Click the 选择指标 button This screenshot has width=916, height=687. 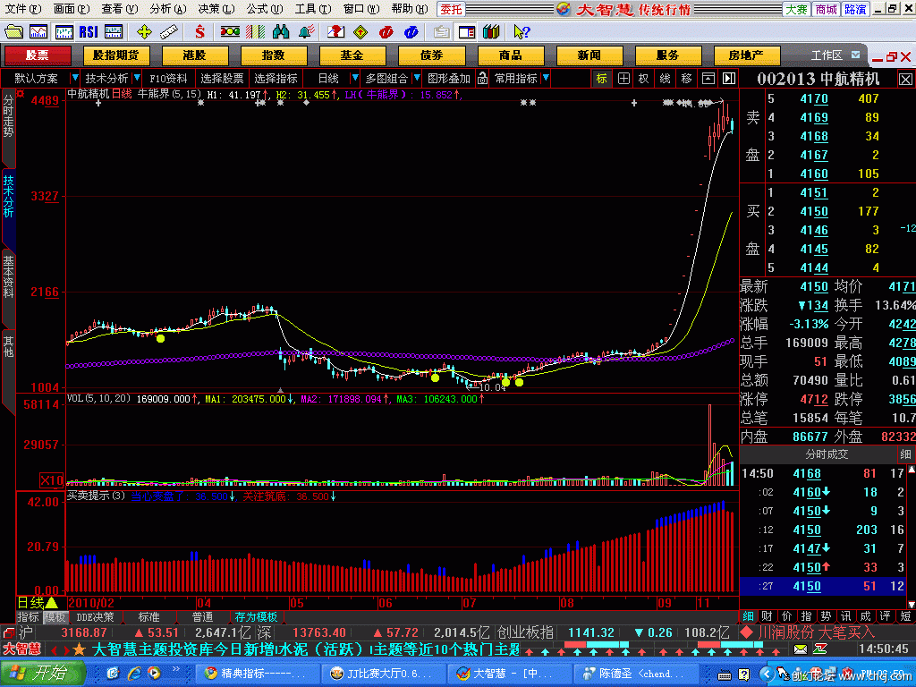(x=276, y=78)
